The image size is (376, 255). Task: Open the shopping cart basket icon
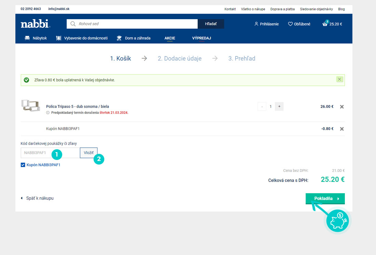[325, 24]
